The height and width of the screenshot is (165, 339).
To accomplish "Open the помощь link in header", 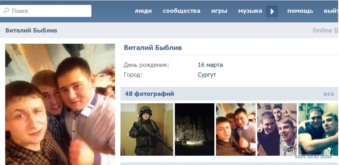I will pyautogui.click(x=300, y=11).
